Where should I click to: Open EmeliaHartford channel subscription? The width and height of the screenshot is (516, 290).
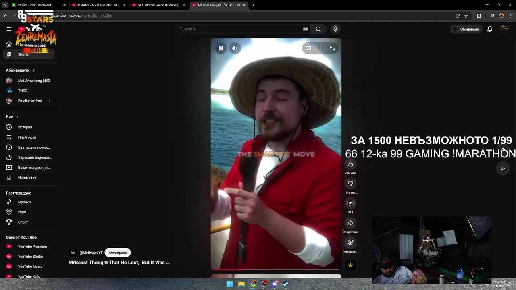pos(29,101)
